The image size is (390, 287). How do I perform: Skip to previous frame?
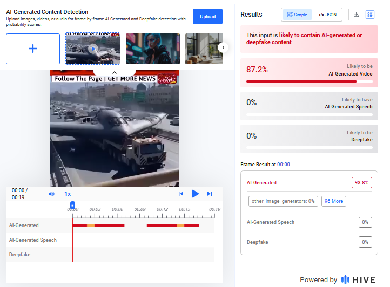(181, 194)
